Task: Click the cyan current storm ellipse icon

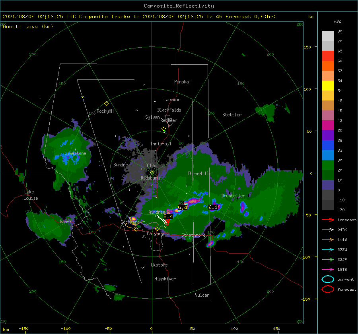Action: 328,279
